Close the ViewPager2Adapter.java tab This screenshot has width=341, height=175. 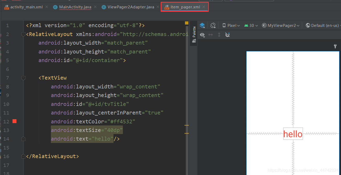point(158,7)
